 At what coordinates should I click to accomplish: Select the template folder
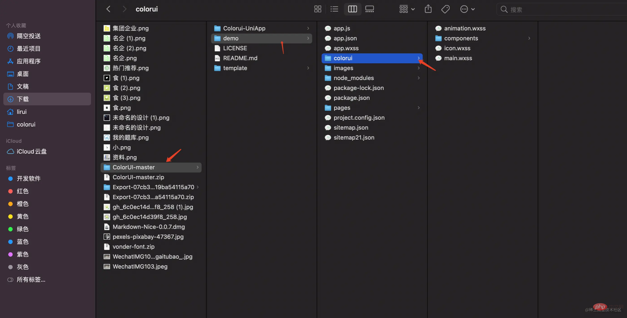[x=262, y=68]
